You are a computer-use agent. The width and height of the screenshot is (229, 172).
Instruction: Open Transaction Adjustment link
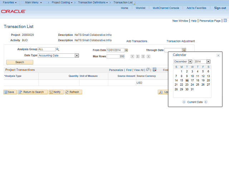point(181,41)
